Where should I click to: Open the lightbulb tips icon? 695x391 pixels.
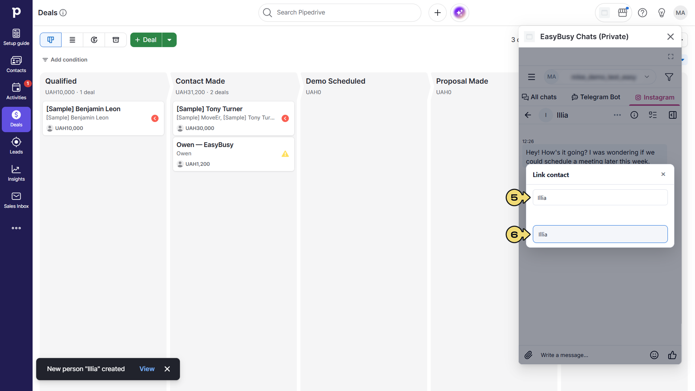662,13
